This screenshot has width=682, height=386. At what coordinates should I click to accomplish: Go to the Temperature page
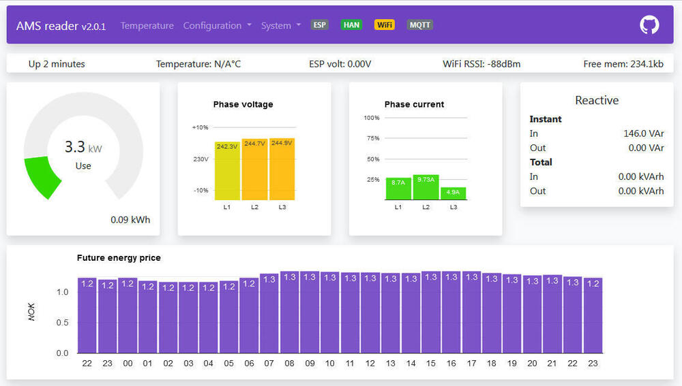click(147, 25)
